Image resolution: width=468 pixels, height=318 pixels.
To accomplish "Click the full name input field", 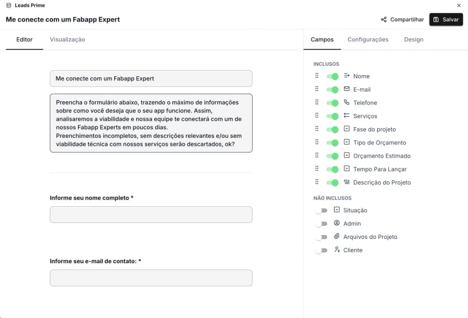I will click(151, 215).
